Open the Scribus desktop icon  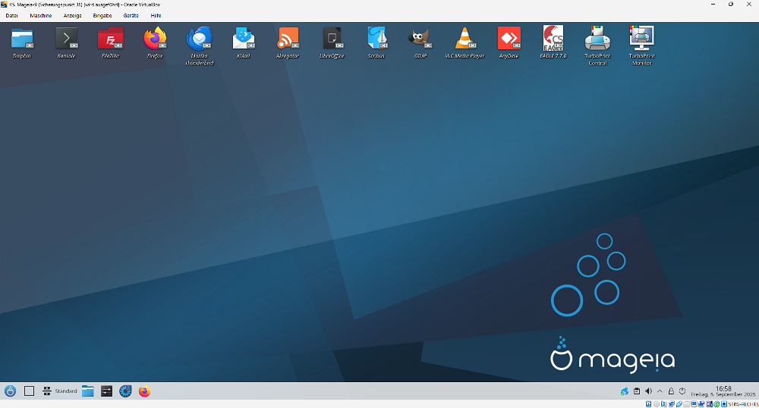[x=376, y=39]
